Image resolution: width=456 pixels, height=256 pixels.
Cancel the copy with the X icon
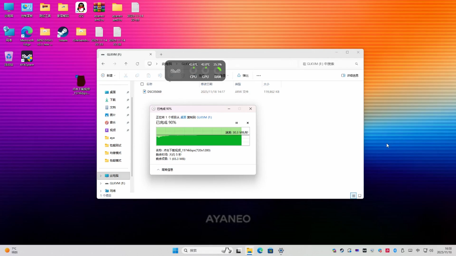(248, 123)
